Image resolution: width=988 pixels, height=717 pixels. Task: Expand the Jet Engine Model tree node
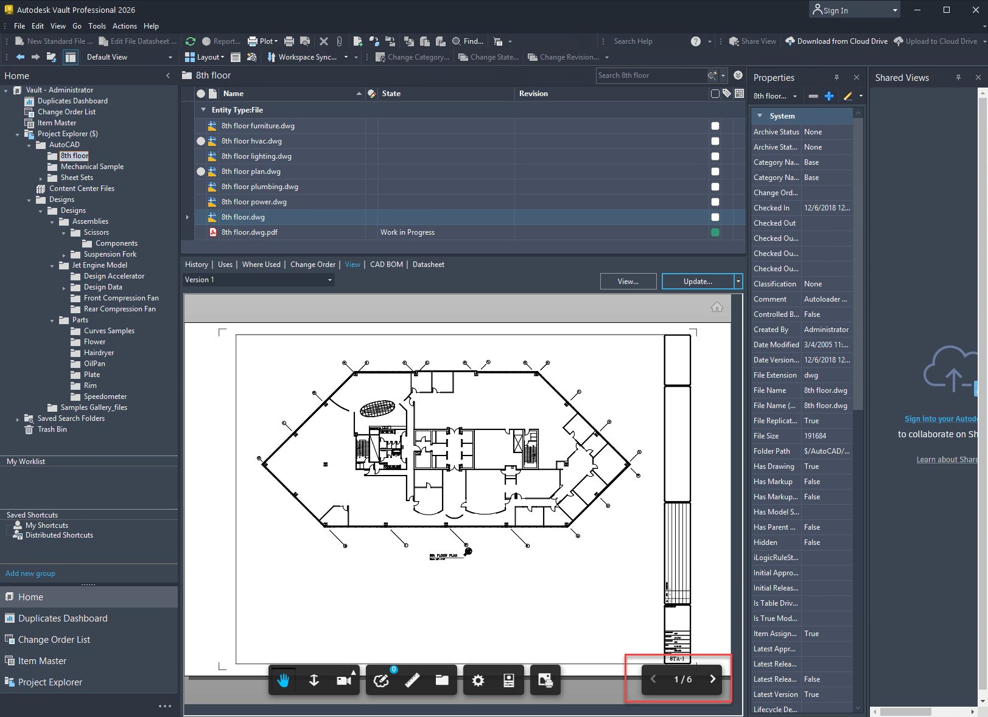click(53, 265)
